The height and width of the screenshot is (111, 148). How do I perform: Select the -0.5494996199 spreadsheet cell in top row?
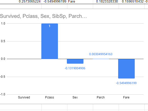[x=54, y=2]
